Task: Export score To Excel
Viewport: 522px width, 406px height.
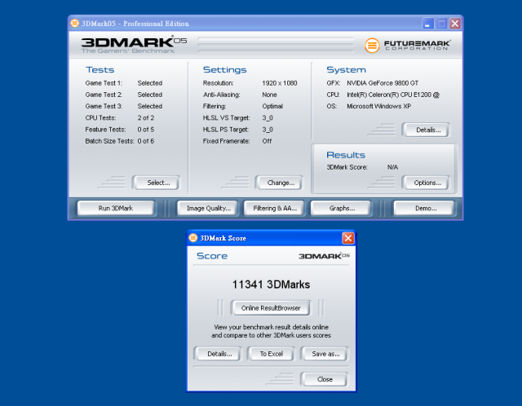Action: coord(271,354)
